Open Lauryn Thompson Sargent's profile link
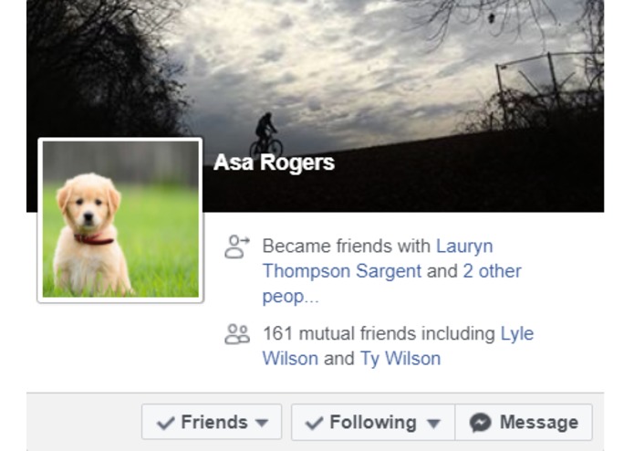 tap(378, 259)
